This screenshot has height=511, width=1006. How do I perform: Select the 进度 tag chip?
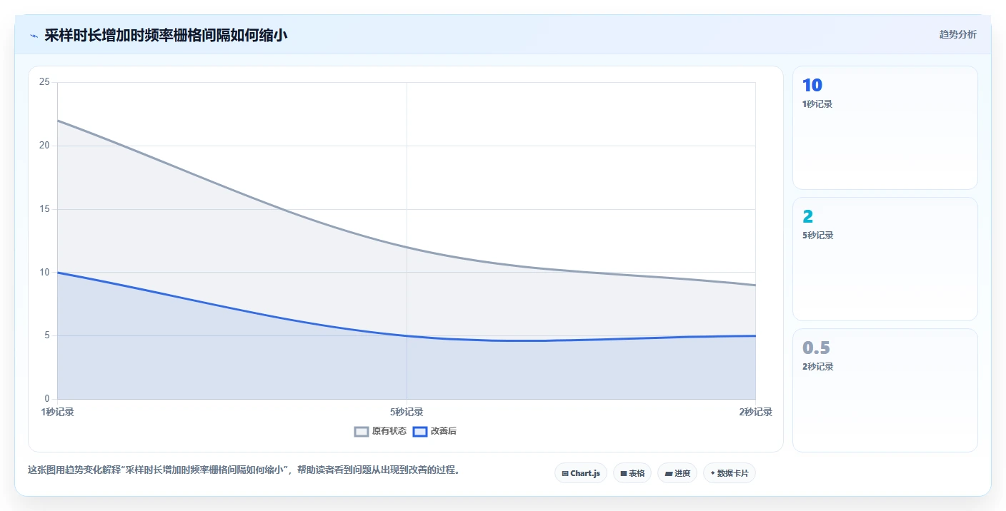[x=677, y=473]
